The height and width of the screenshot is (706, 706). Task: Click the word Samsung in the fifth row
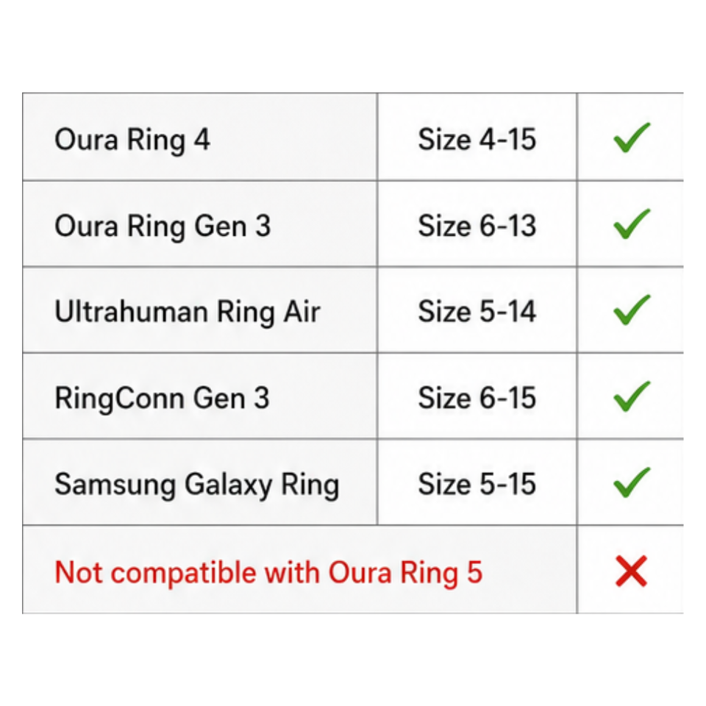tap(115, 486)
